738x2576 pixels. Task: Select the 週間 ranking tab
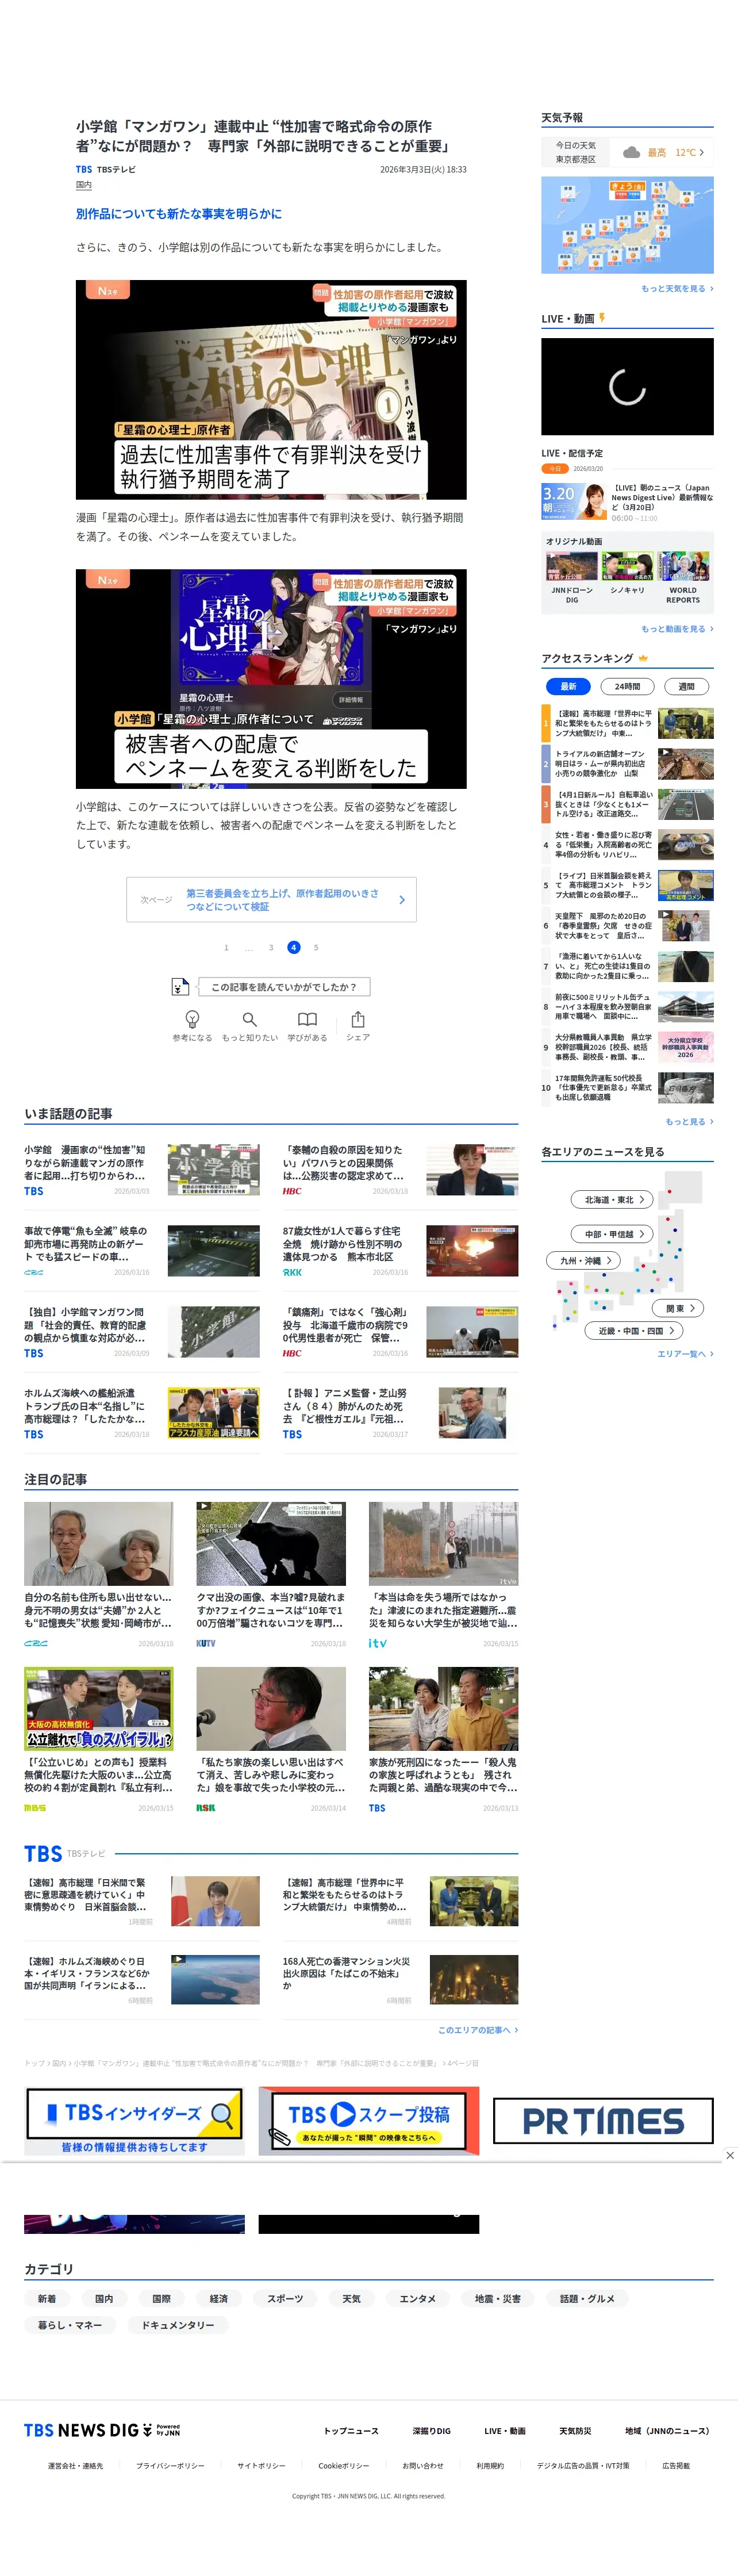pos(686,686)
